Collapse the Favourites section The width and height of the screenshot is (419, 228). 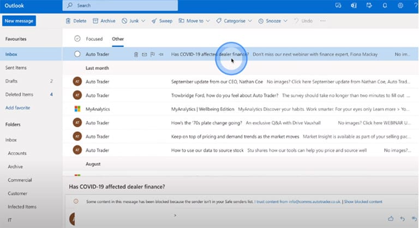16,39
